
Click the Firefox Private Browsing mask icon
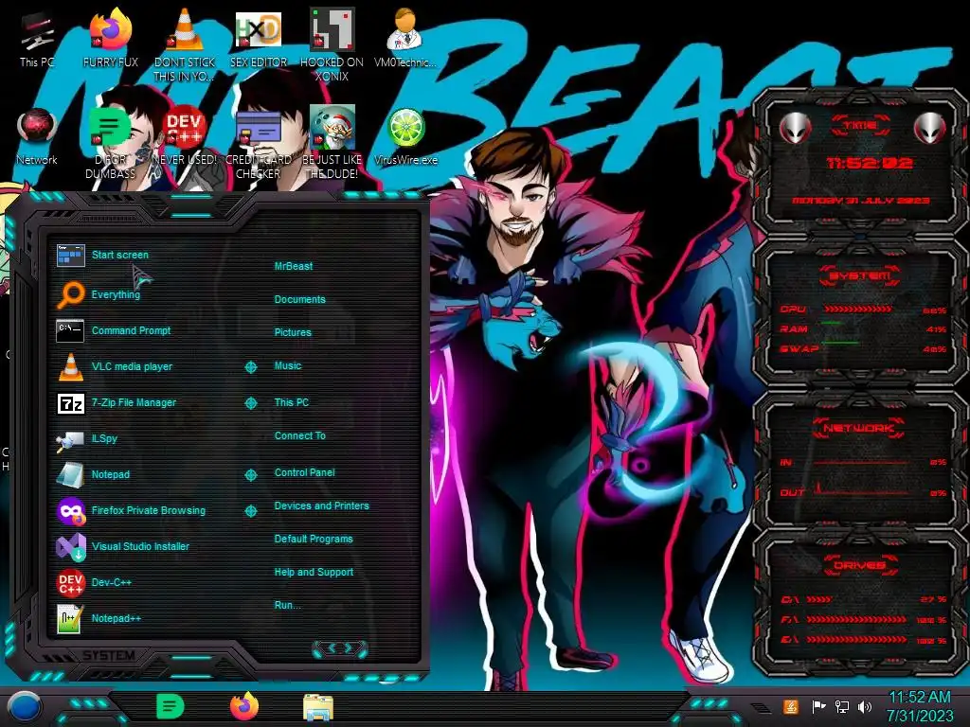[x=70, y=511]
